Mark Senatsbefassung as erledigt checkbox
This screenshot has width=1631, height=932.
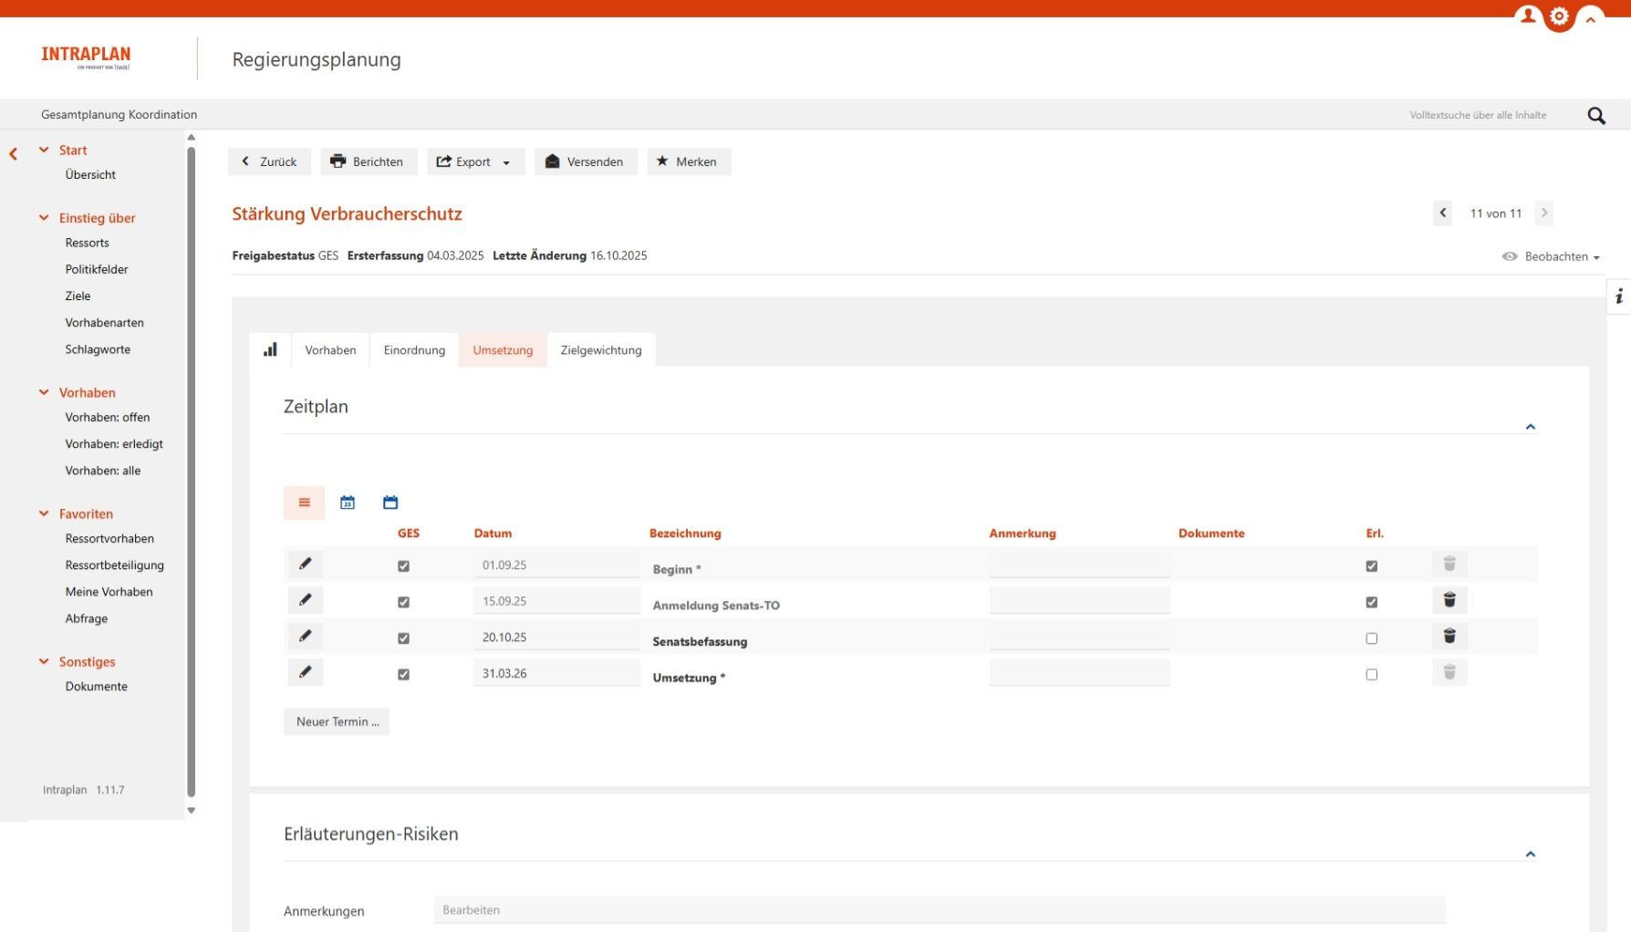[x=1371, y=638]
